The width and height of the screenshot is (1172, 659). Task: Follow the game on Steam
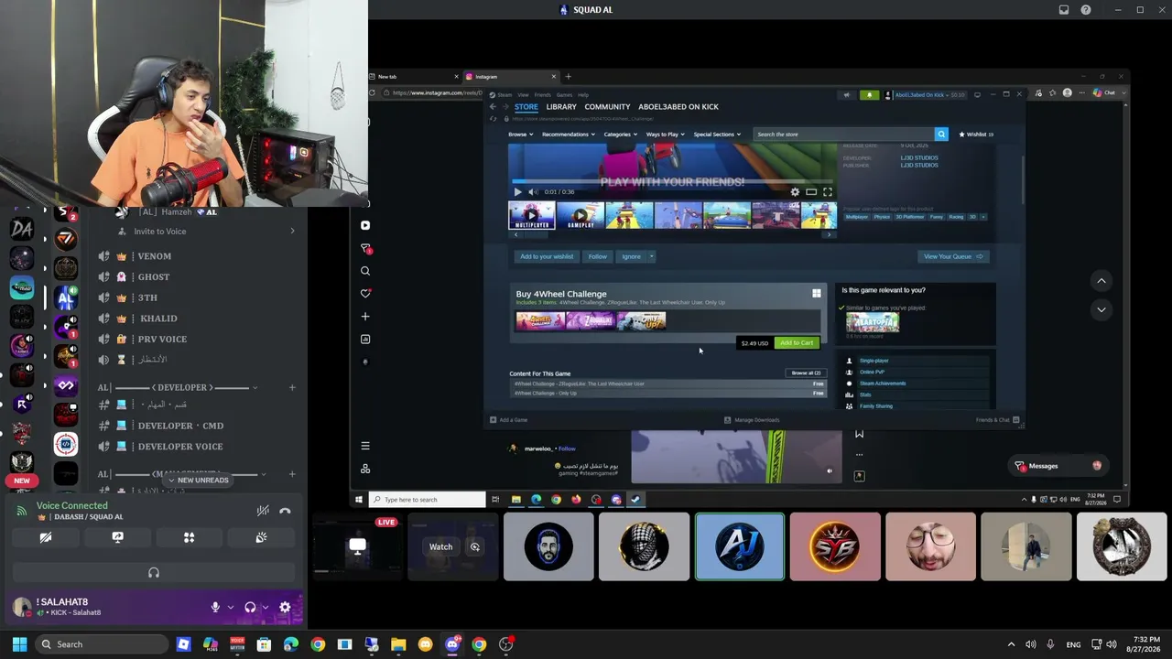pyautogui.click(x=598, y=256)
